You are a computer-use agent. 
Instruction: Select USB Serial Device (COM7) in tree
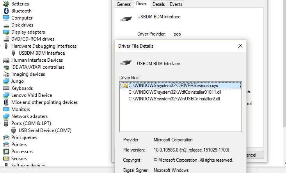(45, 130)
